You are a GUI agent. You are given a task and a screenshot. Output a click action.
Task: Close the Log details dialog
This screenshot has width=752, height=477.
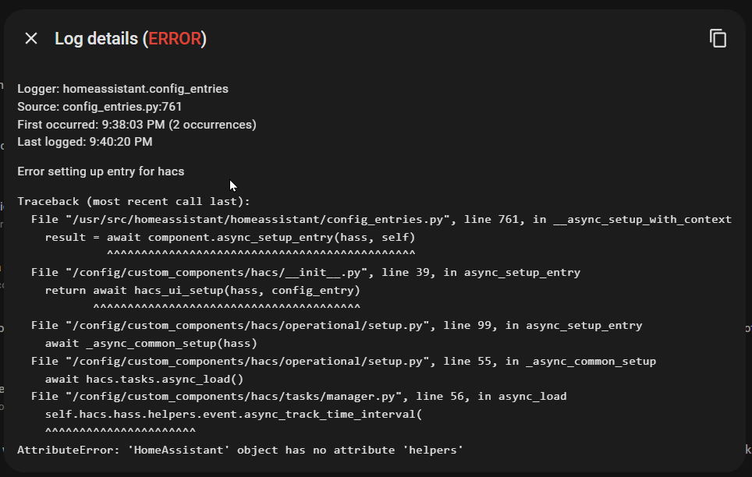point(31,38)
